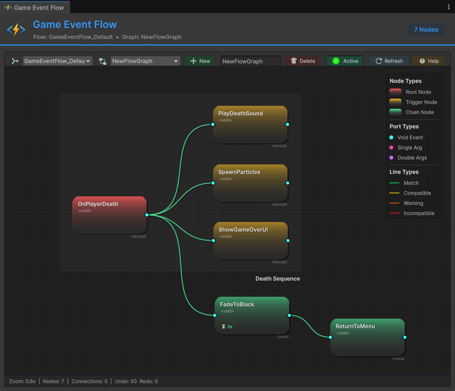This screenshot has width=455, height=391.
Task: Click the Match green line icon under Line Types
Action: click(394, 183)
